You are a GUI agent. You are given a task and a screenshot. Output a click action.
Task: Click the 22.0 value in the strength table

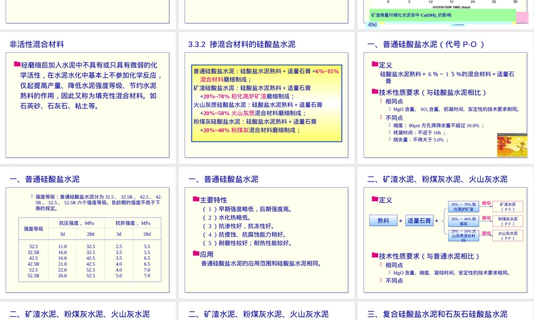tap(62, 270)
